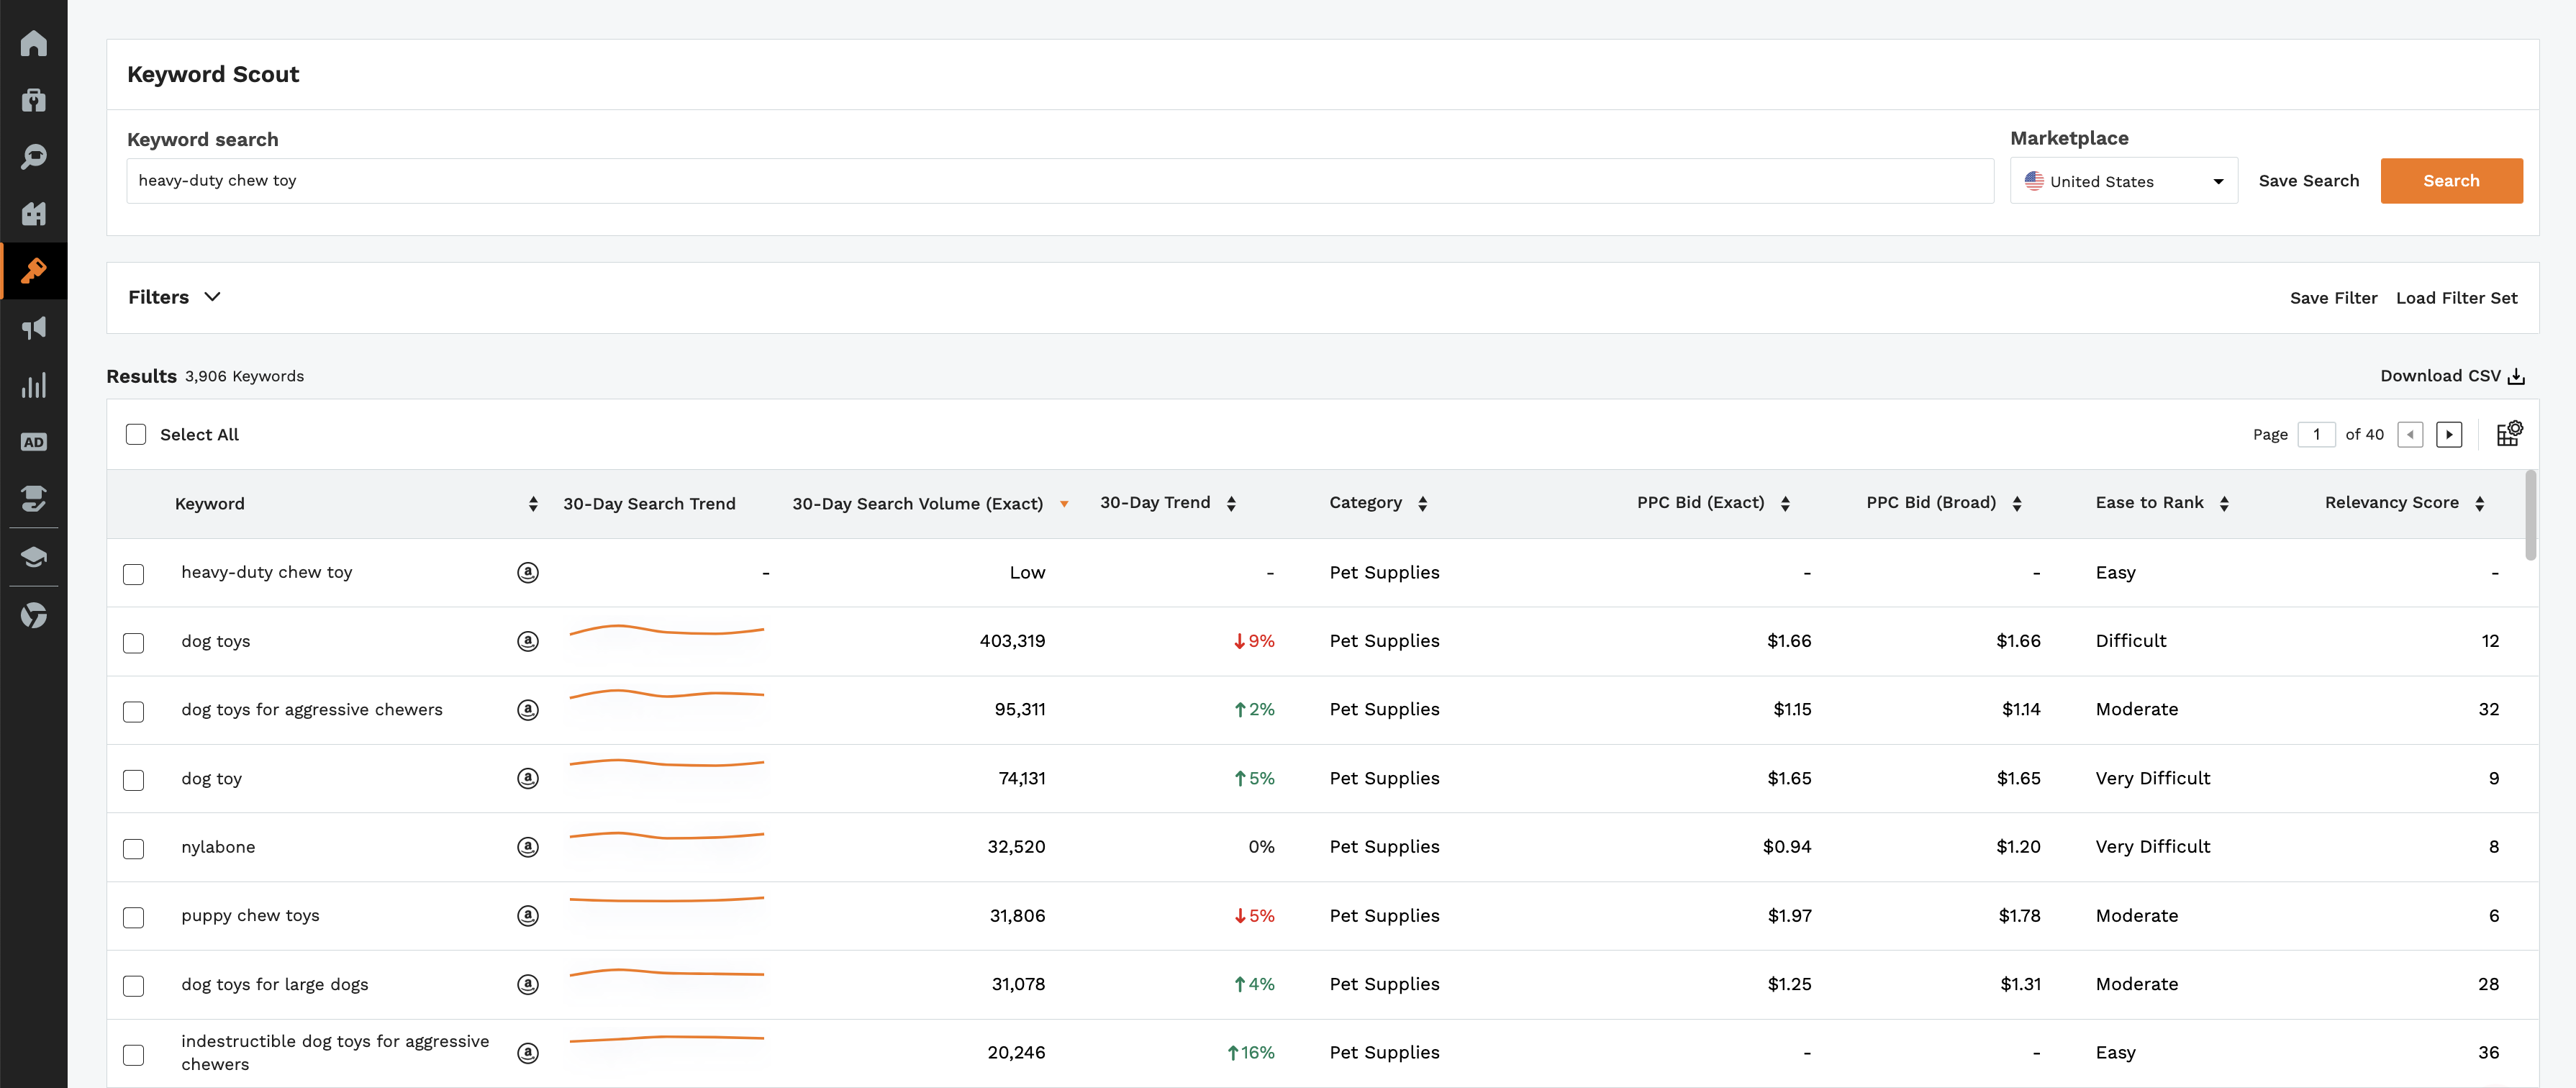Click the Save Filter link
The image size is (2576, 1088).
coord(2333,298)
